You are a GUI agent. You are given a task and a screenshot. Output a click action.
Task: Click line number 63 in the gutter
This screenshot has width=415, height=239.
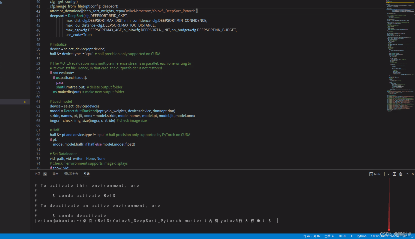point(38,111)
